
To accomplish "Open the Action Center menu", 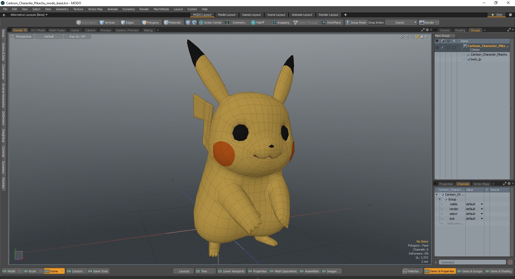I will [x=210, y=23].
